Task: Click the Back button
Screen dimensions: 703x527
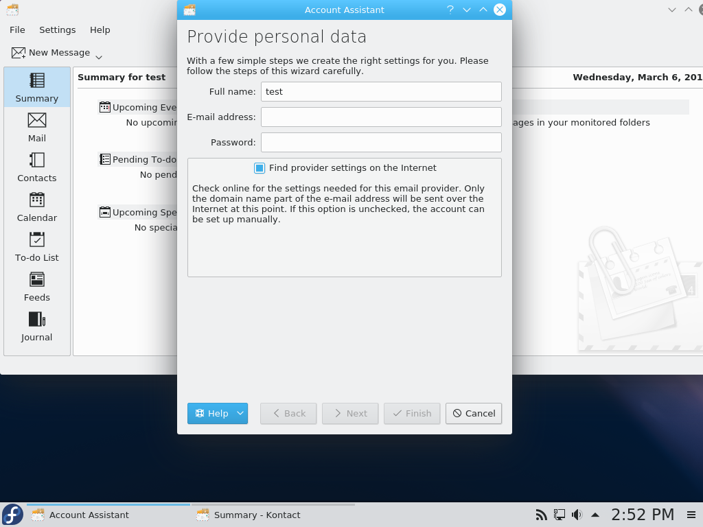Action: [288, 413]
